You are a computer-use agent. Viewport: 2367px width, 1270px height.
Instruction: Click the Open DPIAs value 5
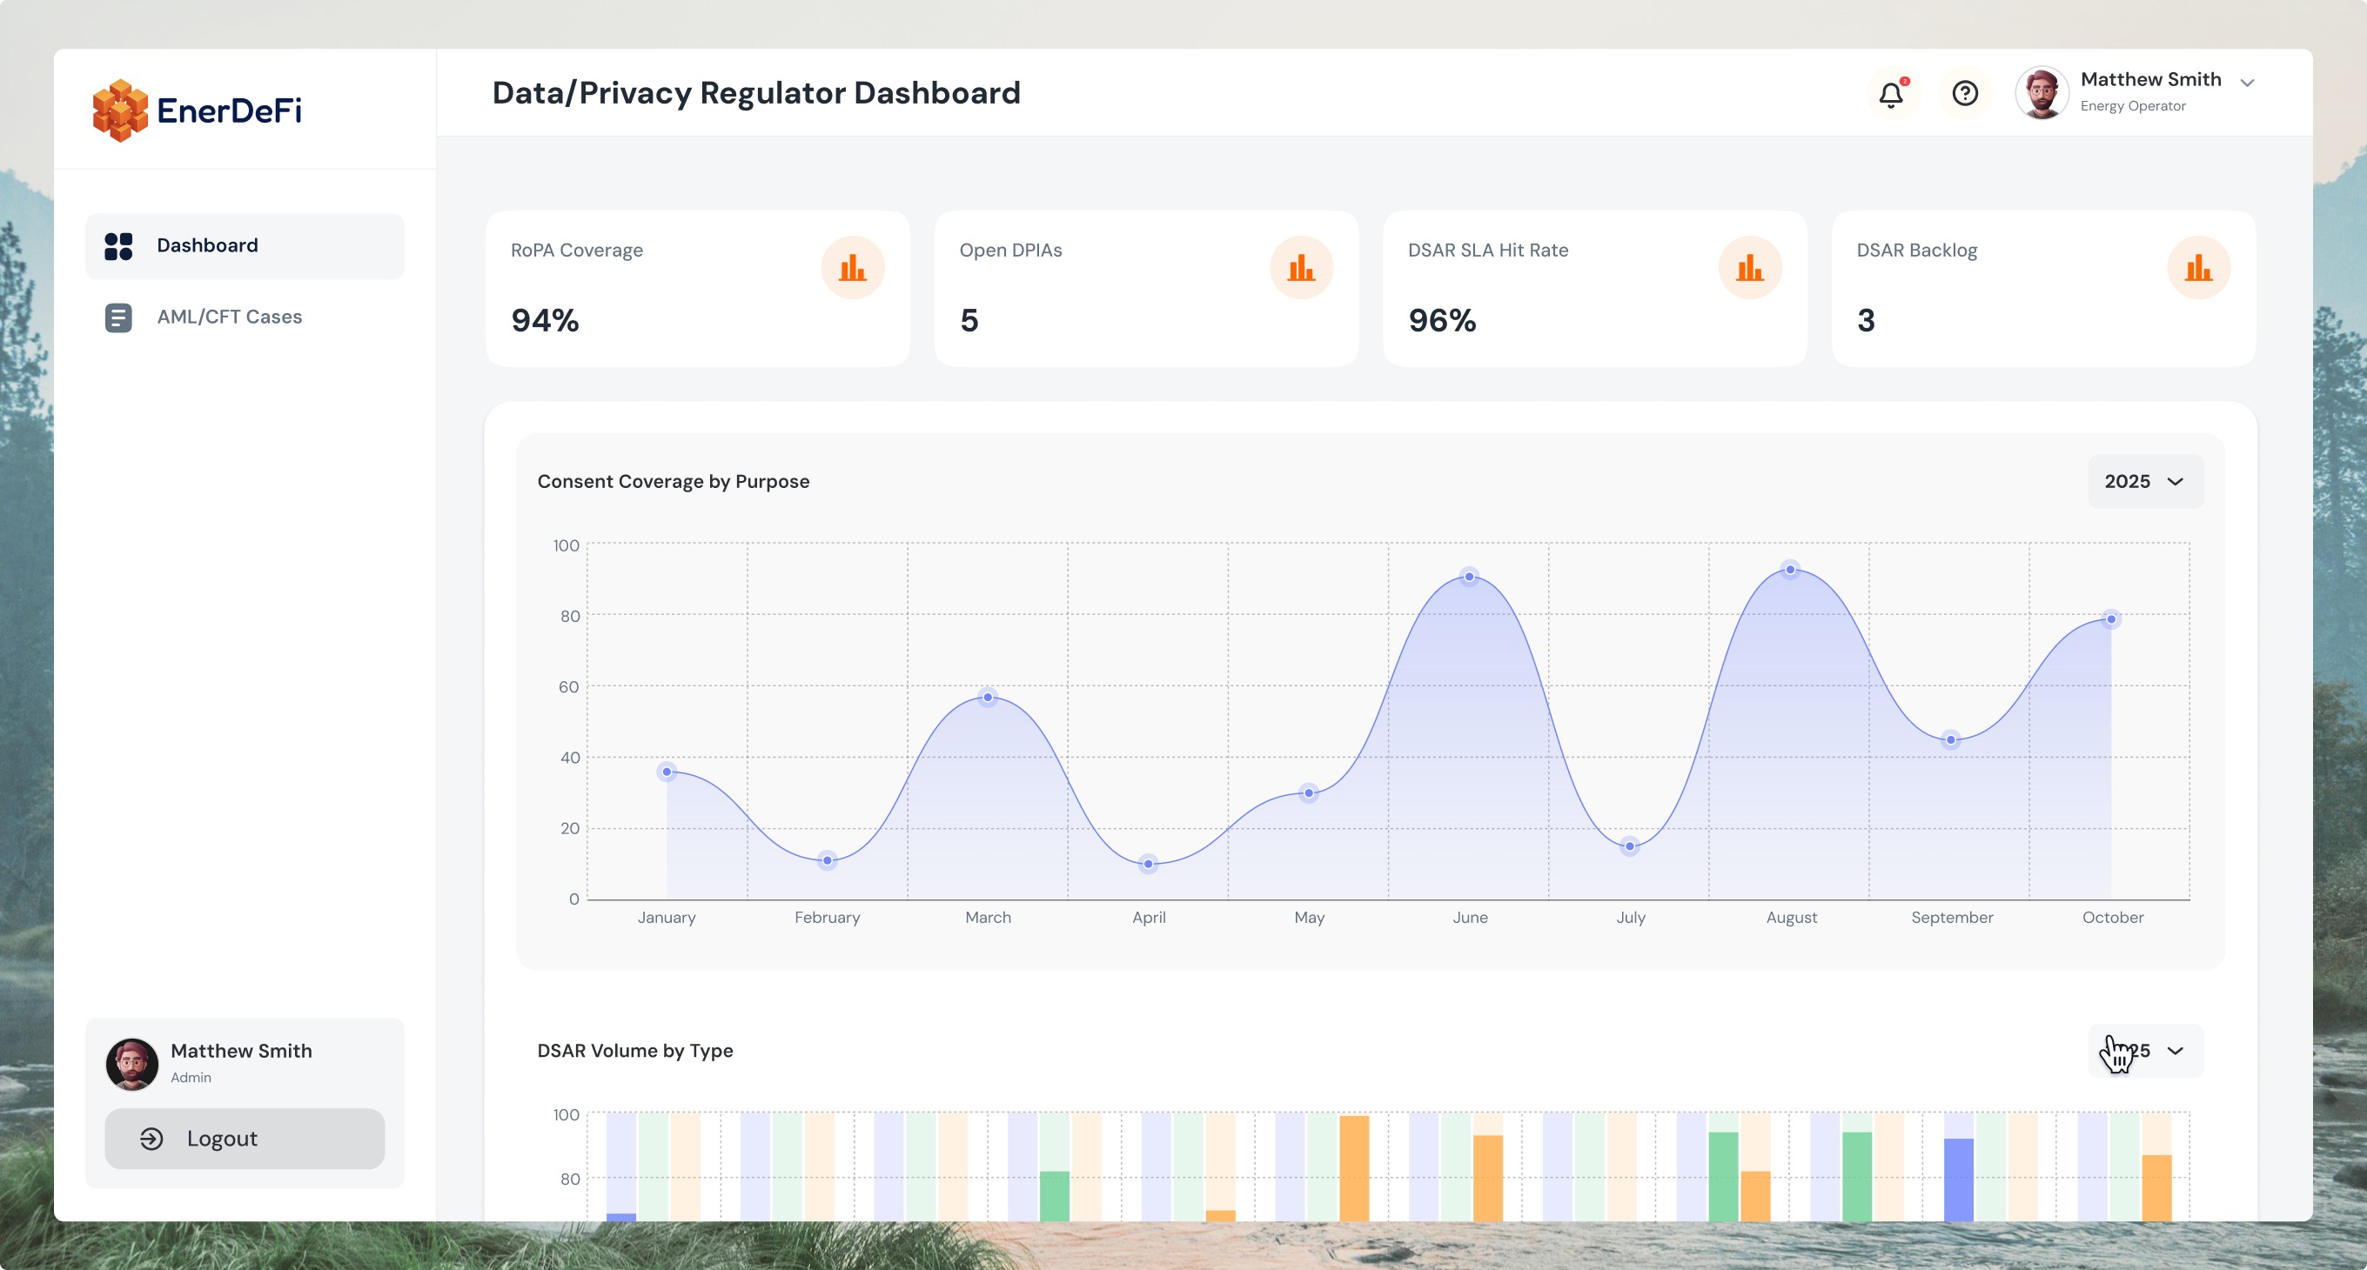click(969, 320)
